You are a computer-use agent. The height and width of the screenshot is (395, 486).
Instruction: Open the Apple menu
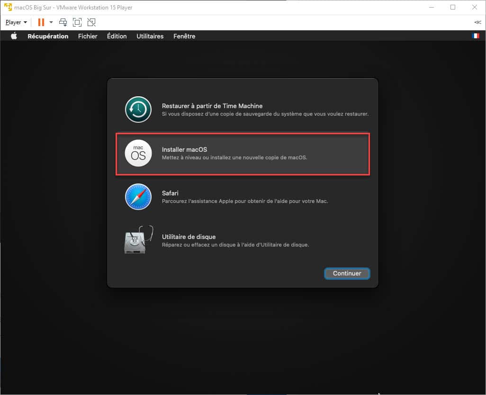14,36
